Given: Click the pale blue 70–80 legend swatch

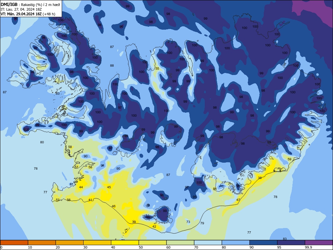Looking at the screenshot, I should tap(208, 243).
